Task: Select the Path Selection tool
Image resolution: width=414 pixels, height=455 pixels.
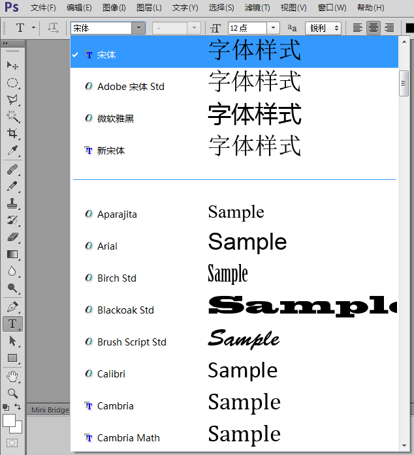Action: [x=12, y=341]
